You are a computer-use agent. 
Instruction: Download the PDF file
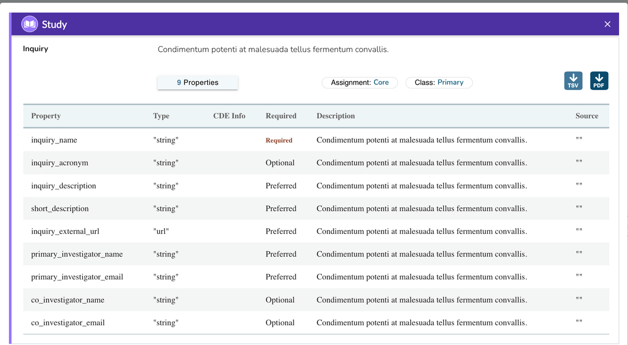point(599,81)
